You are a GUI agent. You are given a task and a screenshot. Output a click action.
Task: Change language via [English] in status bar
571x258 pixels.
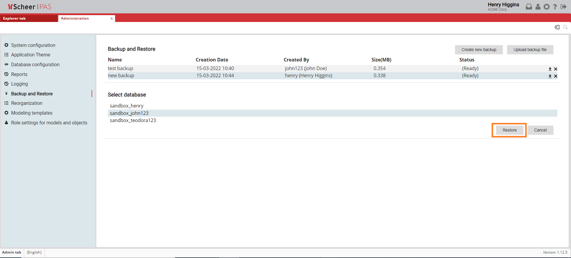(34, 252)
